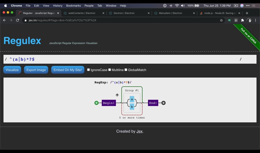260x153 pixels.
Task: Reload the Regulex page
Action: point(17,20)
